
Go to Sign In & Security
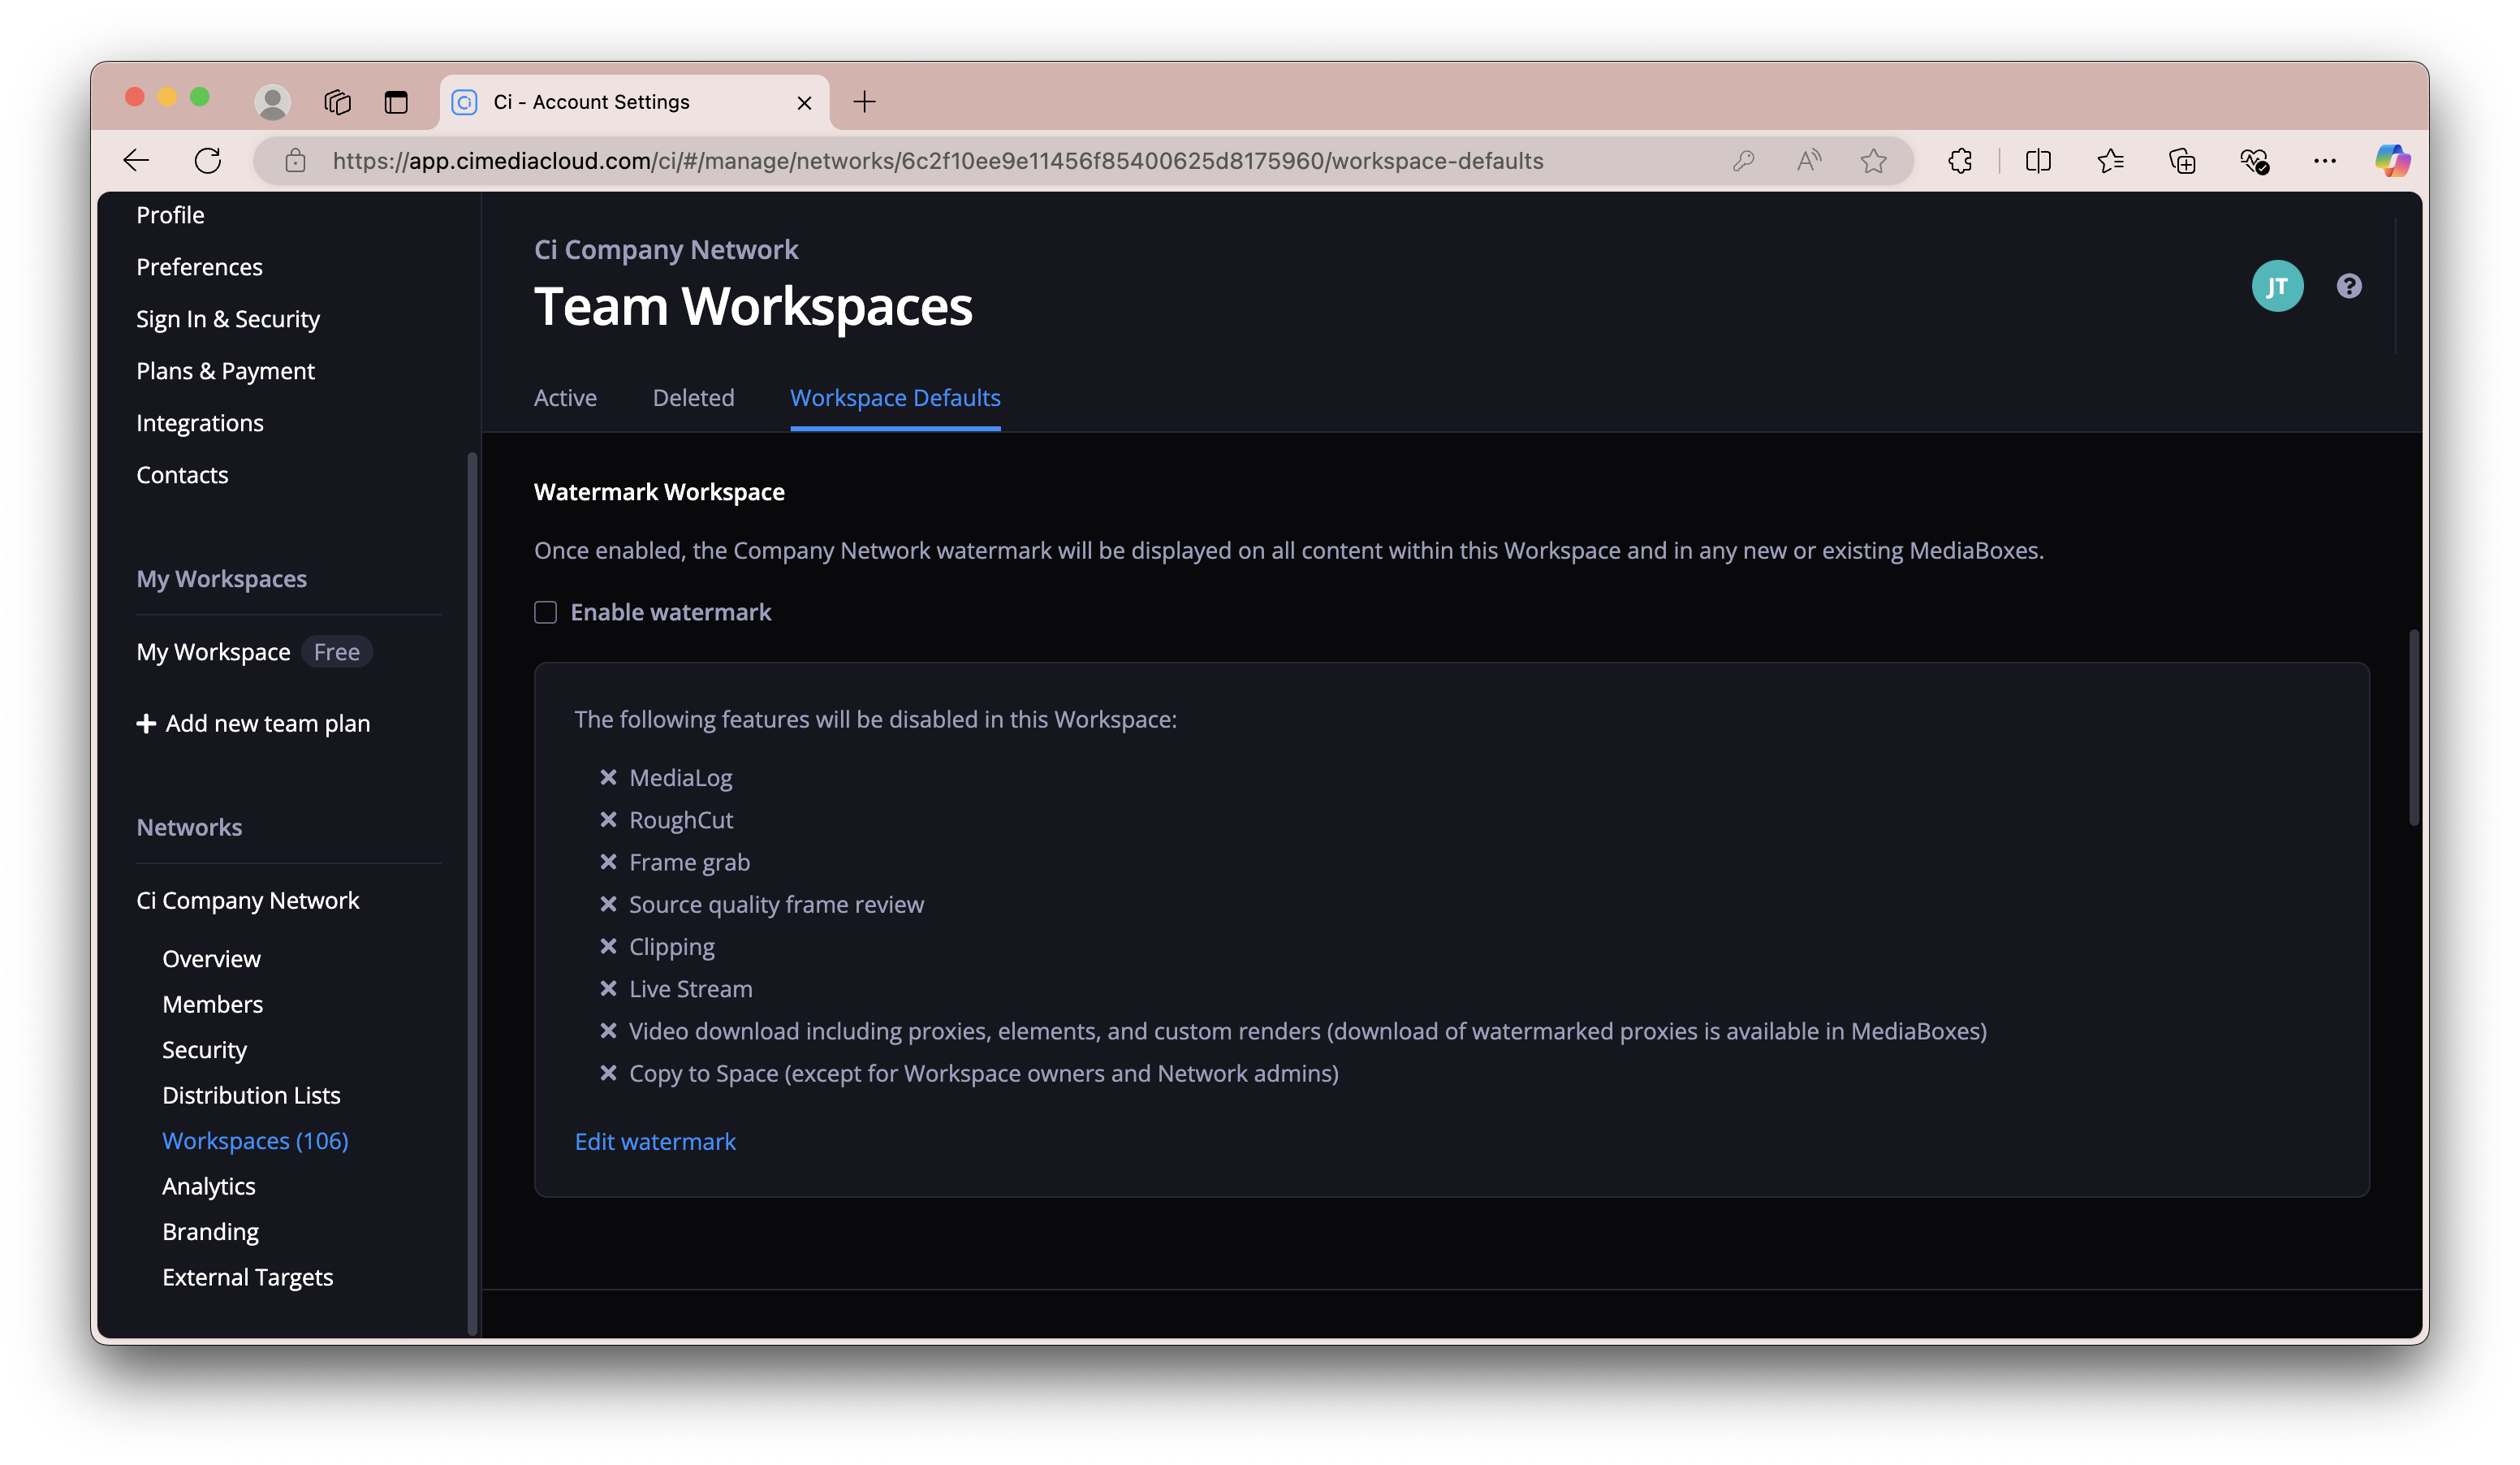coord(228,319)
